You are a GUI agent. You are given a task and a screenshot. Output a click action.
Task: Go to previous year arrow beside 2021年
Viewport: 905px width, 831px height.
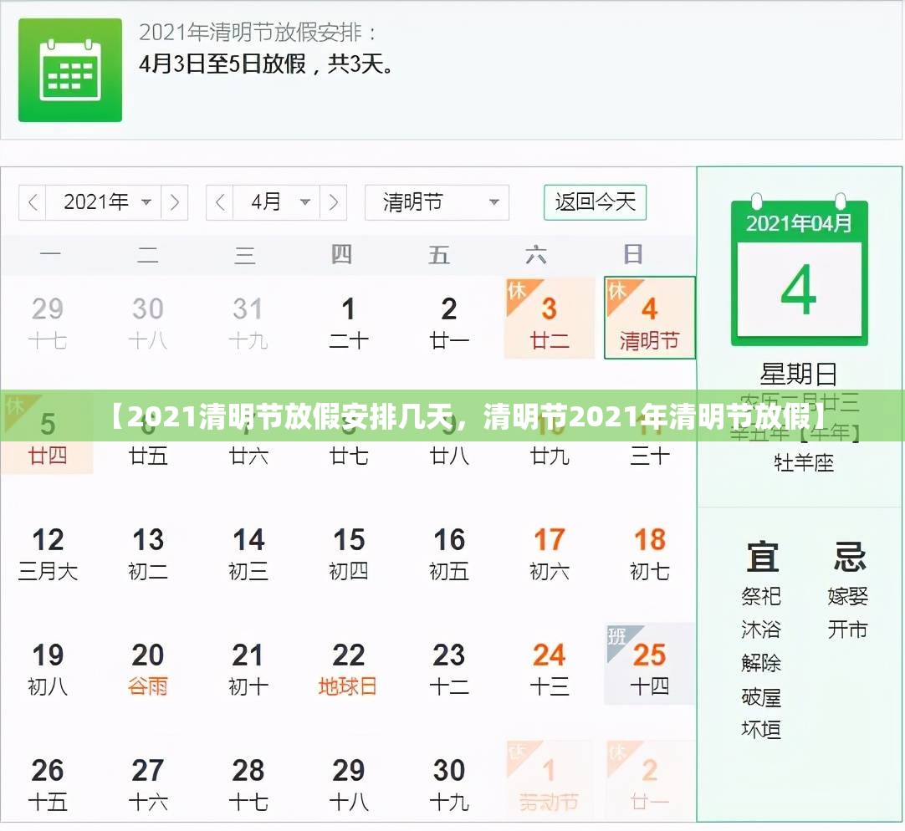point(33,202)
